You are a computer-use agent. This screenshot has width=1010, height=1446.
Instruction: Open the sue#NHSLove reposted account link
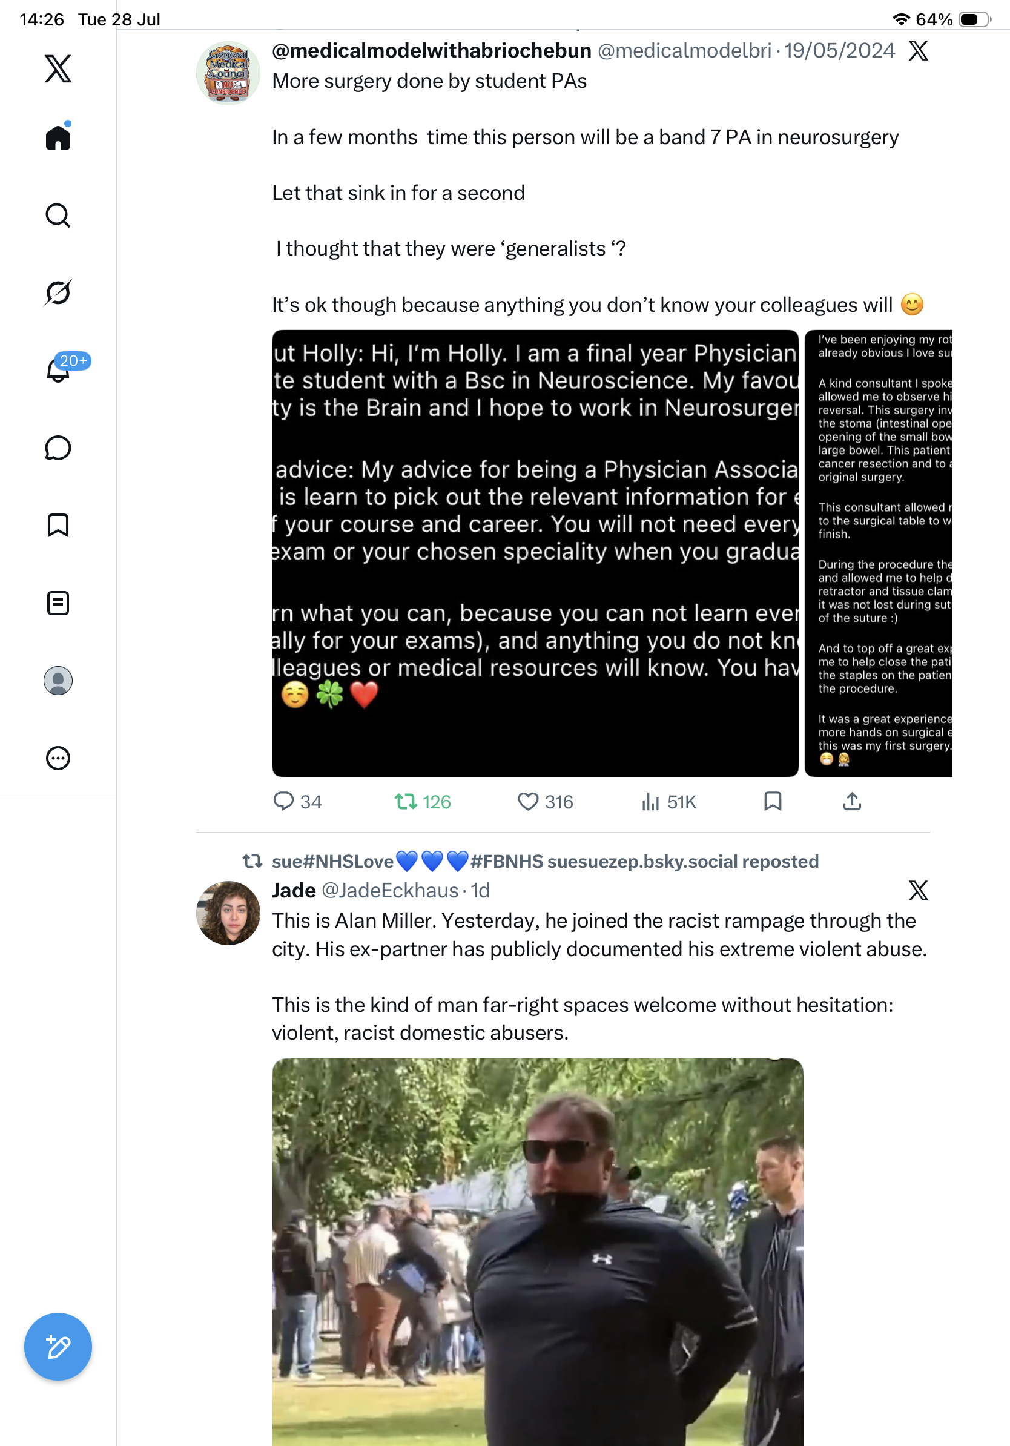tap(545, 861)
